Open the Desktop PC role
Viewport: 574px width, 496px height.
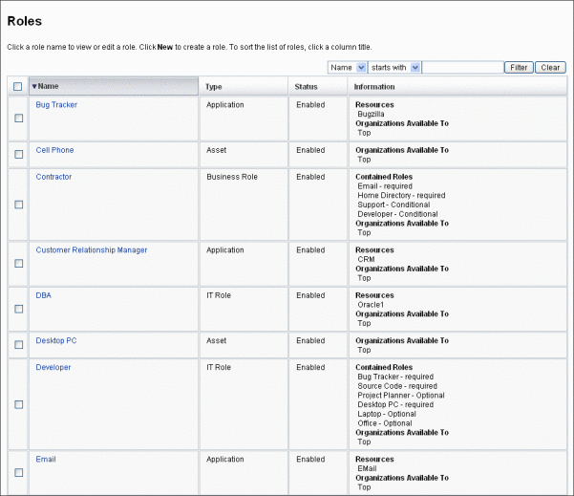[x=56, y=340]
